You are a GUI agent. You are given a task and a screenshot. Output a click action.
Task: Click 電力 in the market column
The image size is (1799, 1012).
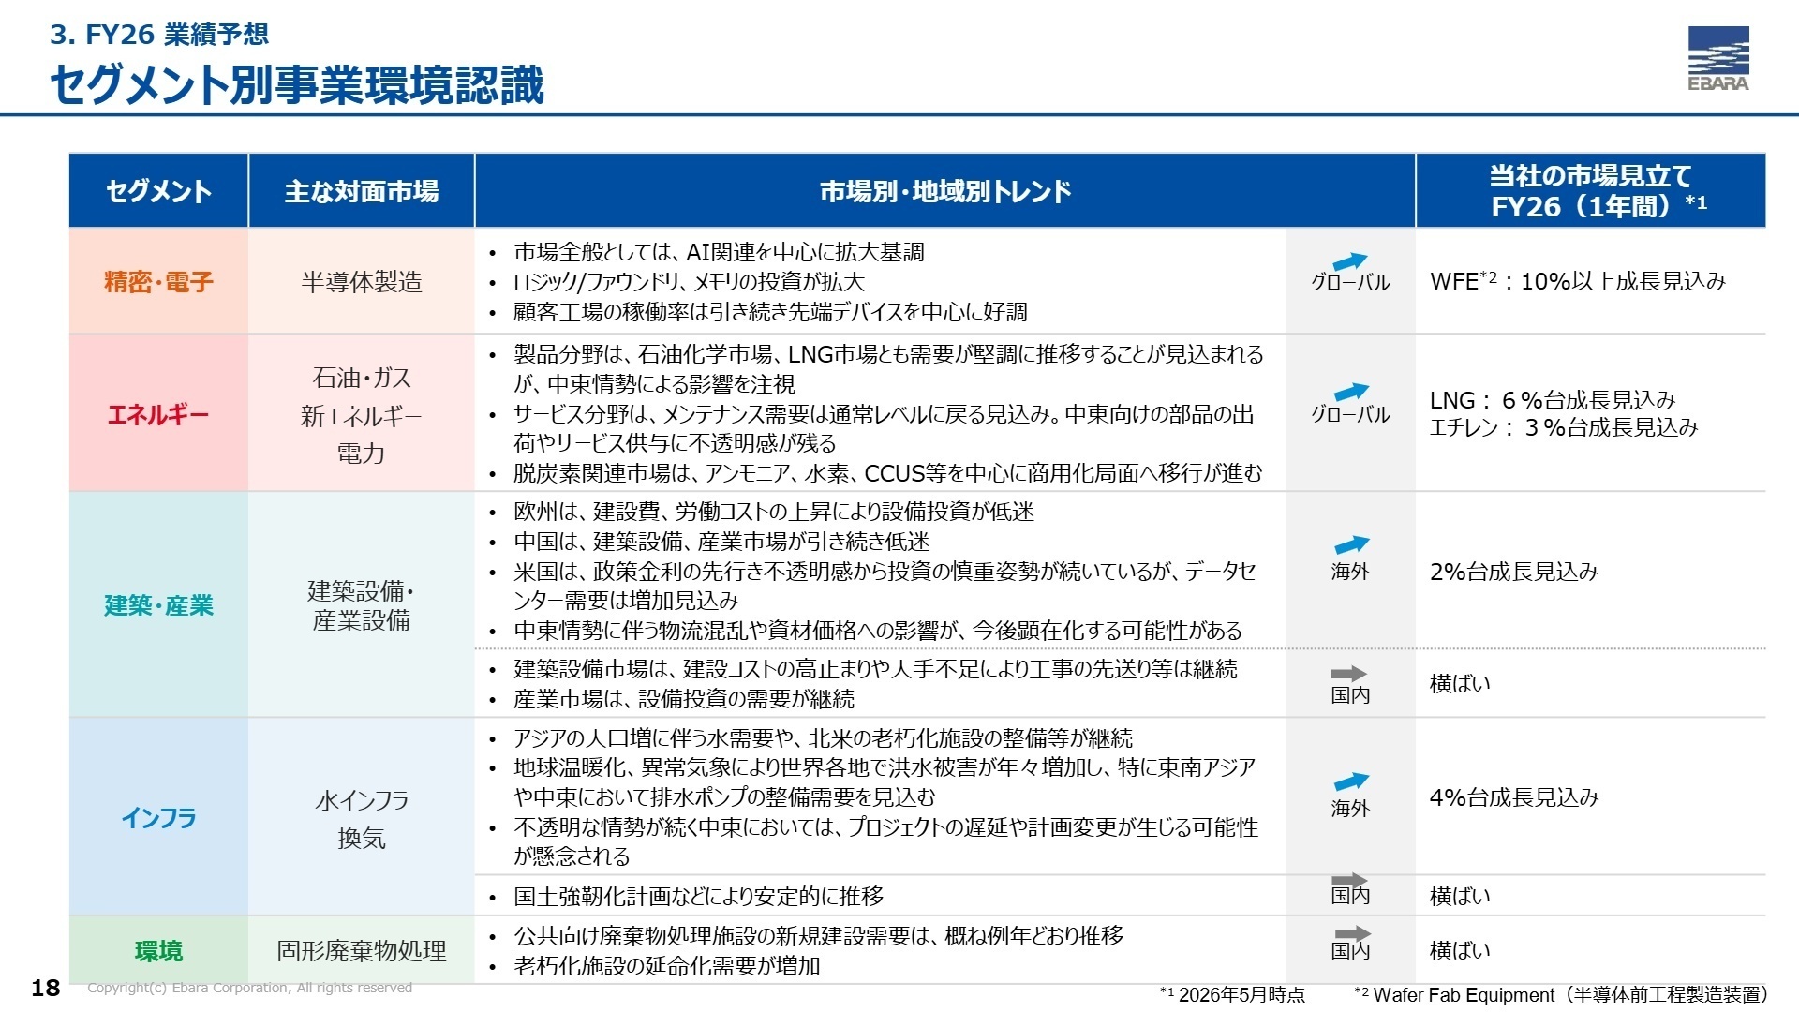[361, 453]
